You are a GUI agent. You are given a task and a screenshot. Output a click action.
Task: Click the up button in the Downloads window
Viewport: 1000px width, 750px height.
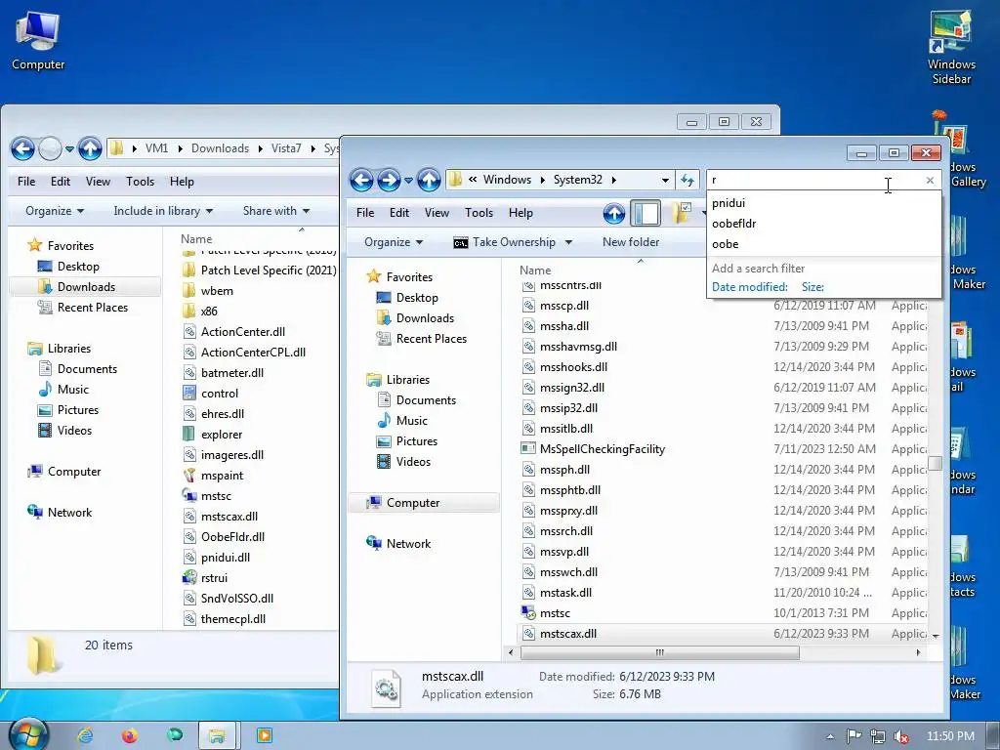pos(90,149)
